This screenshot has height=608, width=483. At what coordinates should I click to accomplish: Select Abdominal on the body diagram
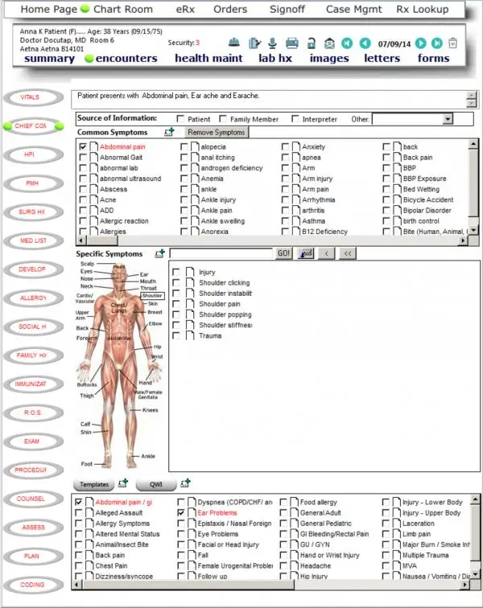(119, 338)
